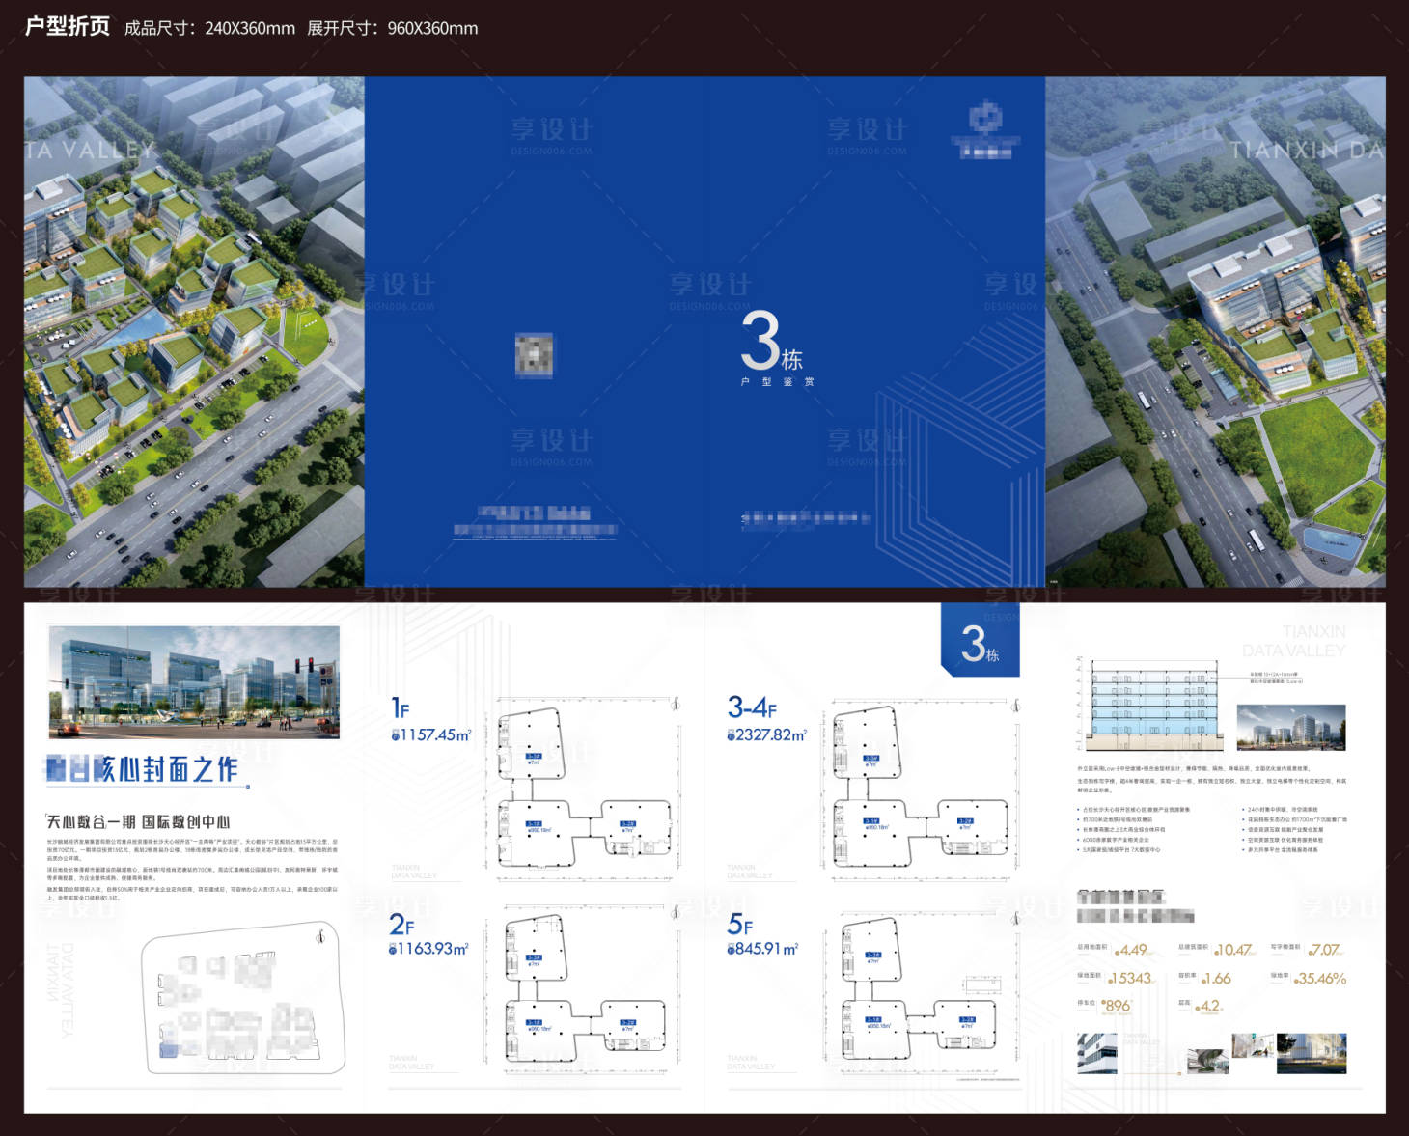Click the 户型折页 title text
Image resolution: width=1409 pixels, height=1136 pixels.
pos(68,26)
